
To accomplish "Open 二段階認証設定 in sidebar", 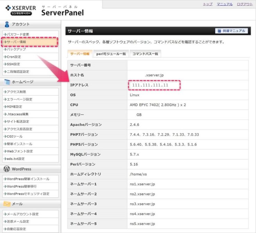I will tap(30, 72).
